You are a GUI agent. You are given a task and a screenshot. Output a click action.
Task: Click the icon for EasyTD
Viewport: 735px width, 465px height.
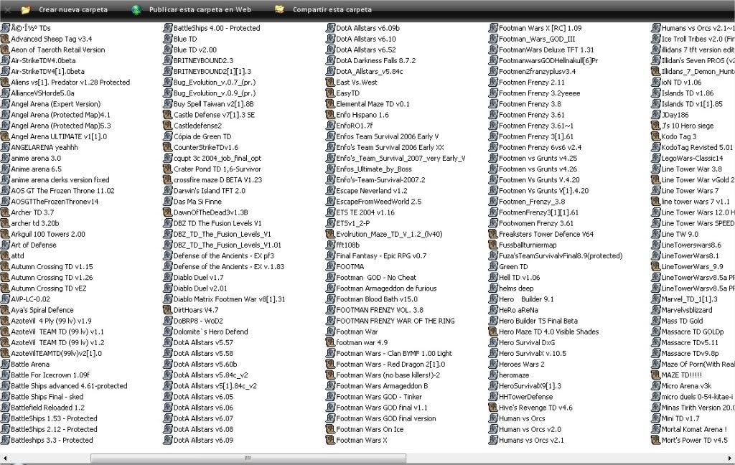(330, 93)
